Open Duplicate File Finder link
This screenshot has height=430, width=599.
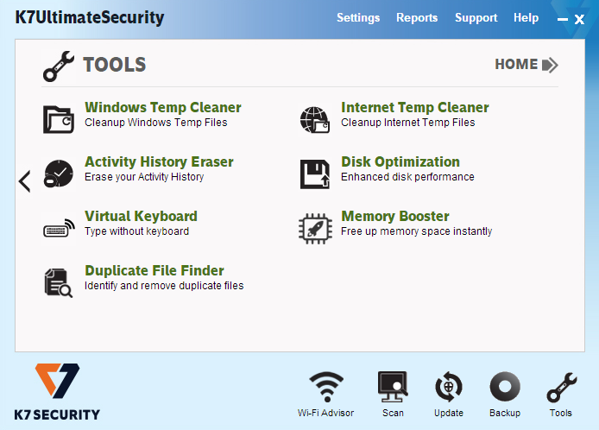(154, 270)
